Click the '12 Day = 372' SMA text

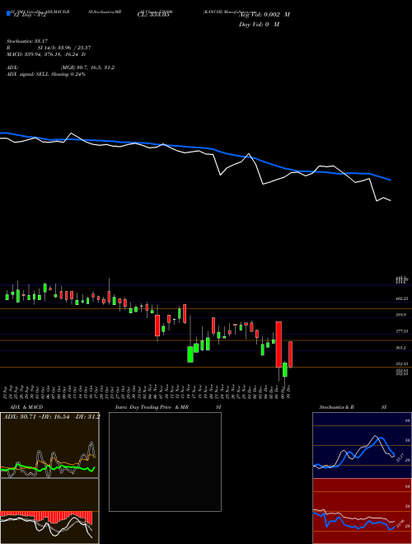(x=30, y=15)
